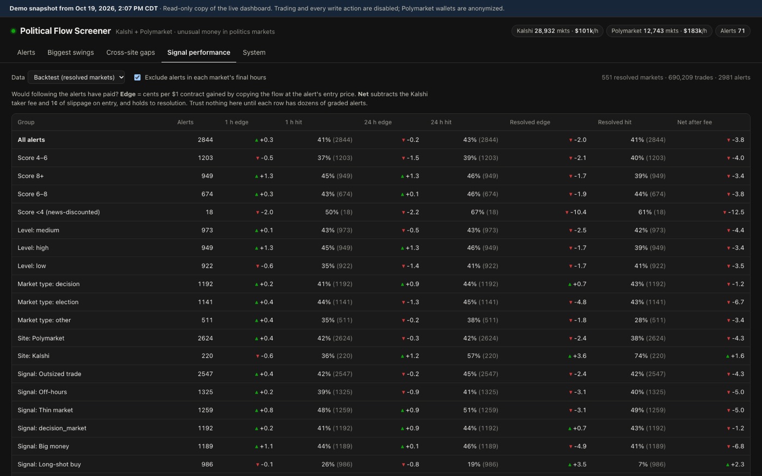Click the Political Flow Screener title
Viewport: 762px width, 476px height.
point(65,31)
